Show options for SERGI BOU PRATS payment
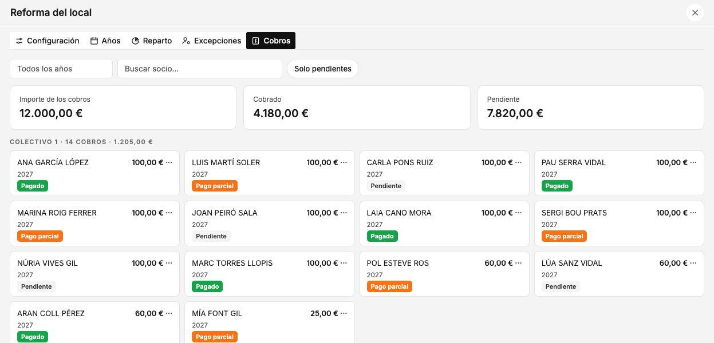The height and width of the screenshot is (343, 714). (693, 213)
